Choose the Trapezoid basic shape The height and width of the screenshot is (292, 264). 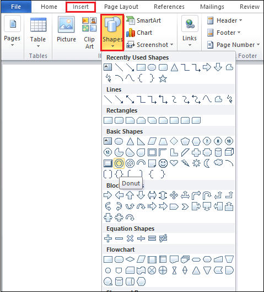coord(163,141)
